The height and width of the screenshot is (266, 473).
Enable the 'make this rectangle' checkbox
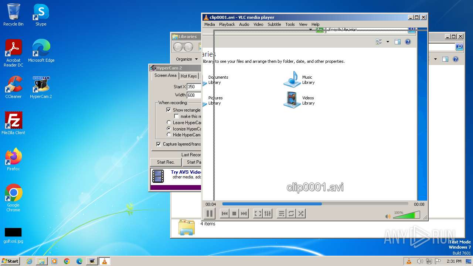click(x=176, y=116)
